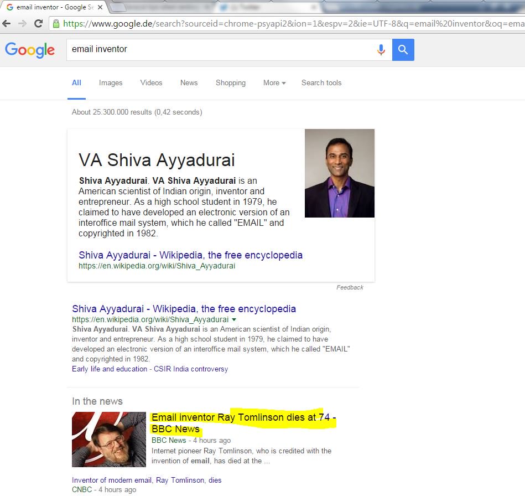
Task: Open CNBC 'Inventor of modern email' article
Action: [147, 480]
